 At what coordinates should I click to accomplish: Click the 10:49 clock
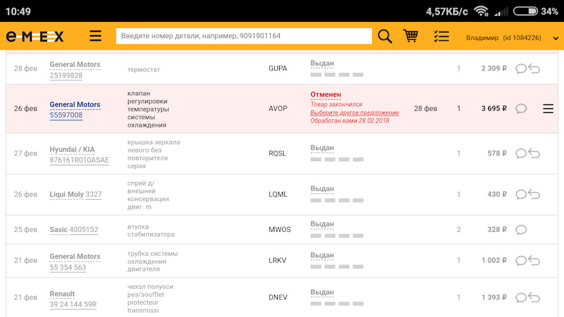pos(18,12)
